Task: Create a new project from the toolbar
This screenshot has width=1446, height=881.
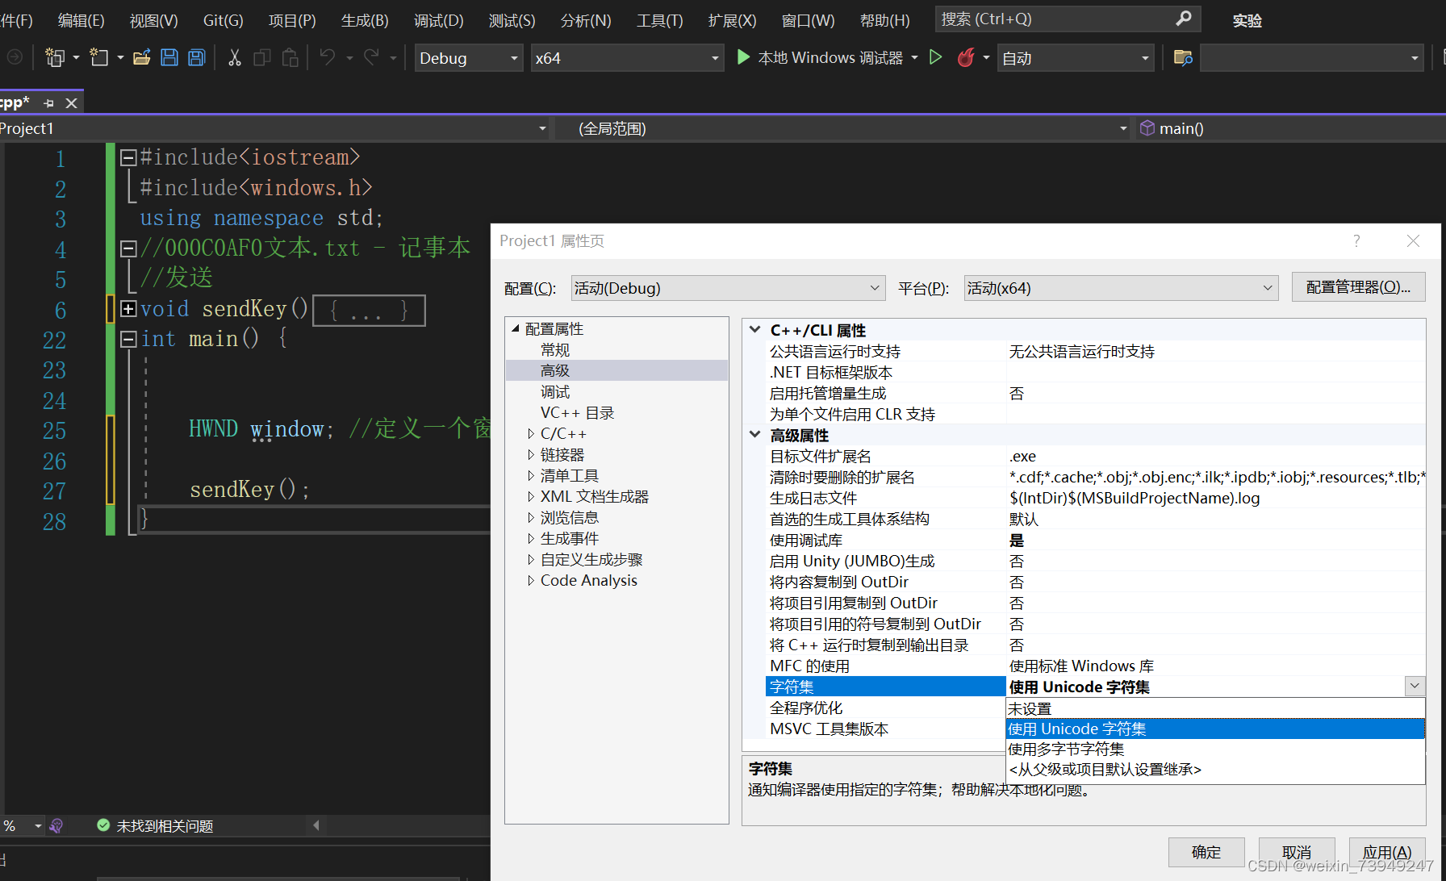Action: 55,57
